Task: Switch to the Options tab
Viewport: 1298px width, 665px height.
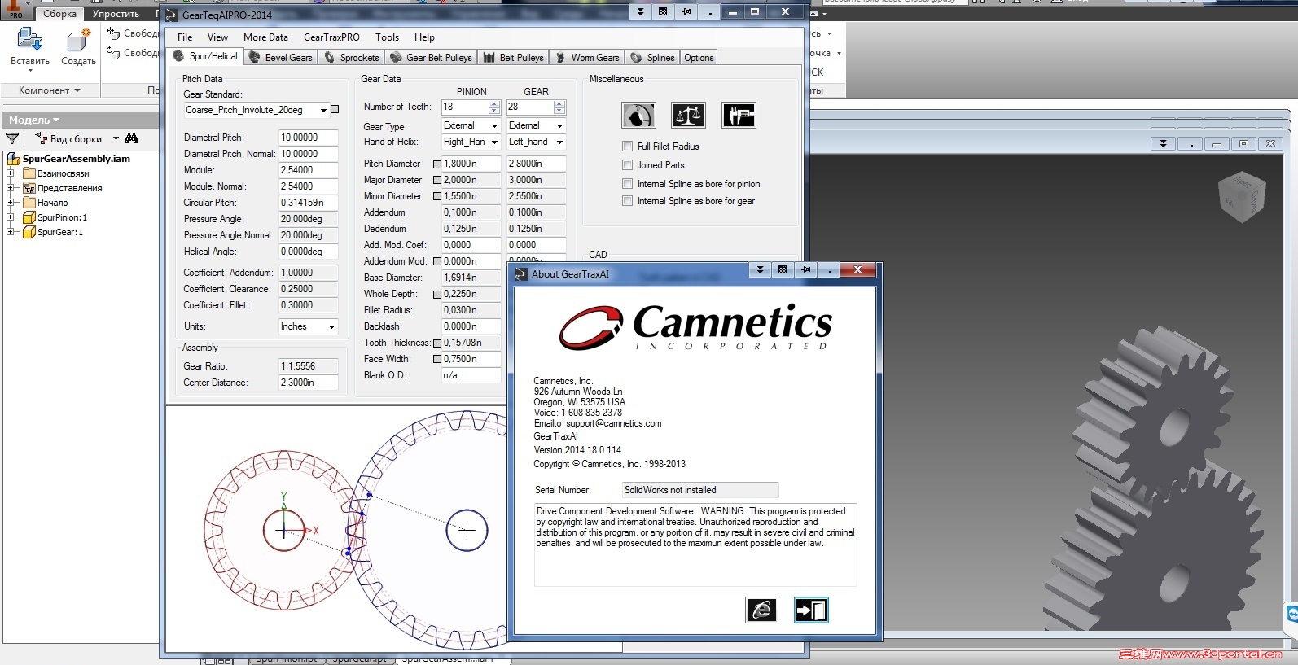Action: click(x=699, y=58)
